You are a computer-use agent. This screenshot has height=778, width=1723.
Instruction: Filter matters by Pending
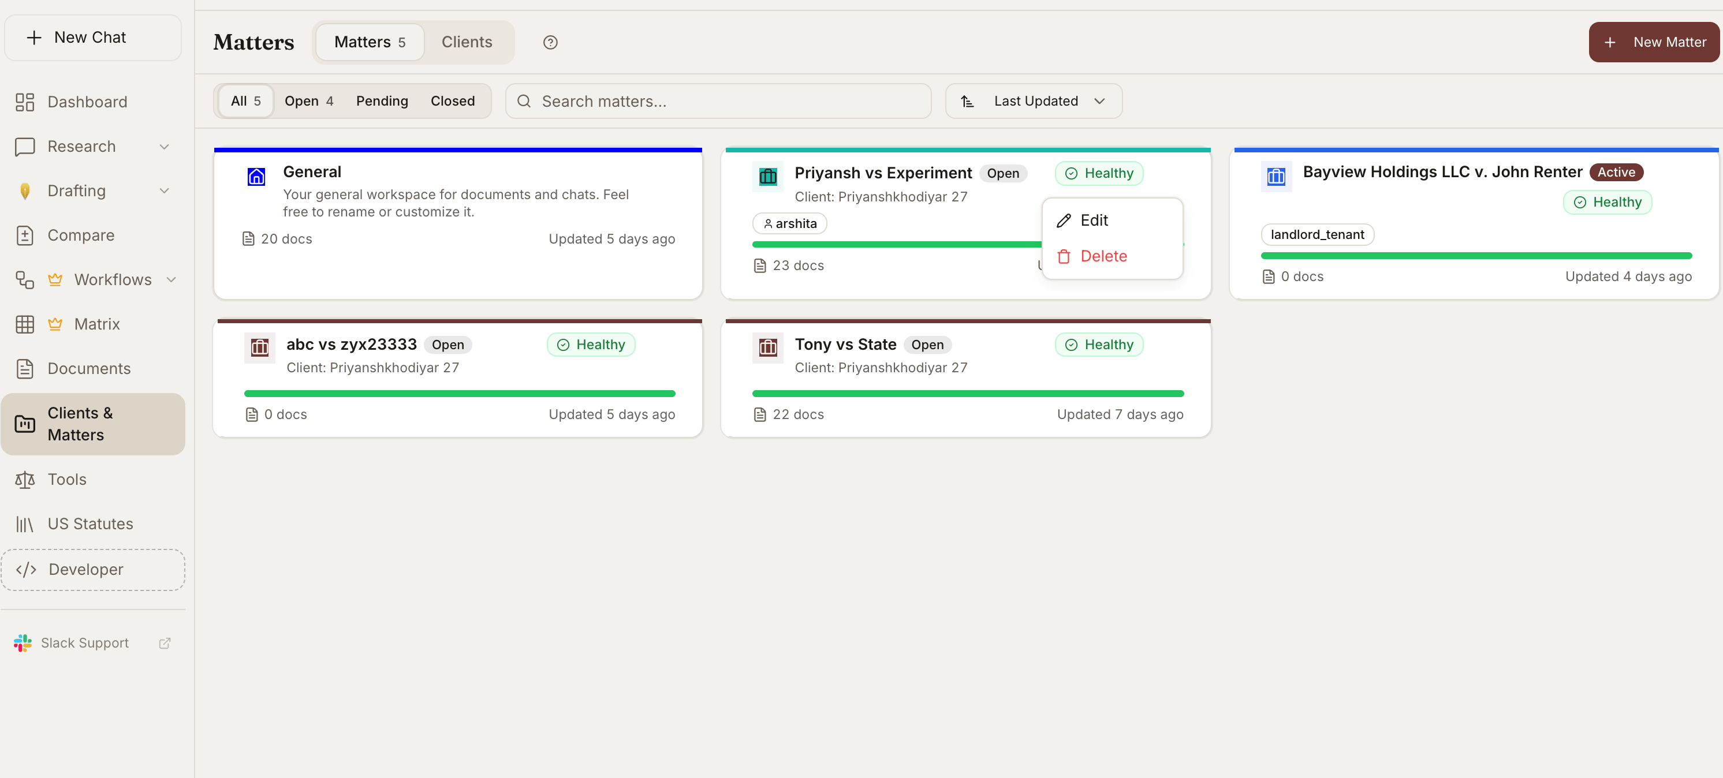[382, 101]
